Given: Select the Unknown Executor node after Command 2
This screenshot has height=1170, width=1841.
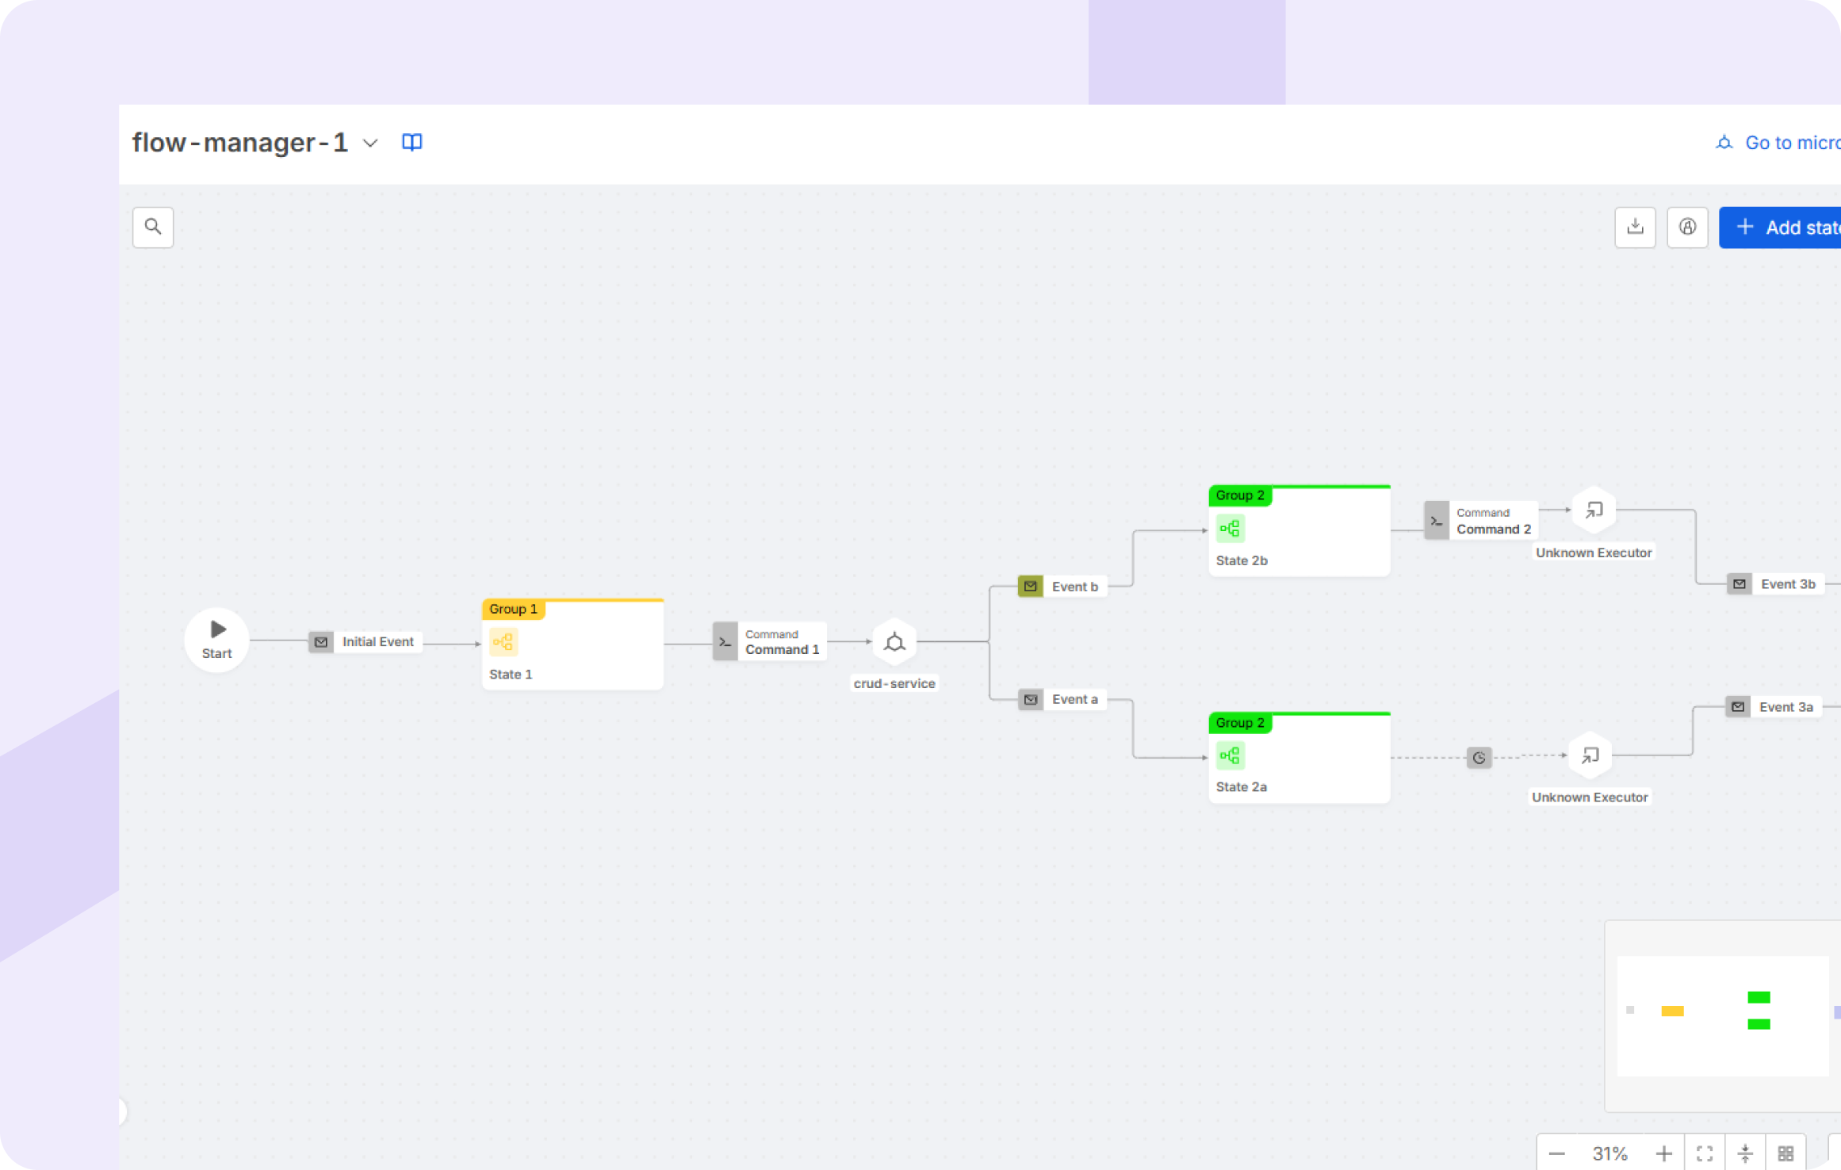Looking at the screenshot, I should click(x=1594, y=510).
